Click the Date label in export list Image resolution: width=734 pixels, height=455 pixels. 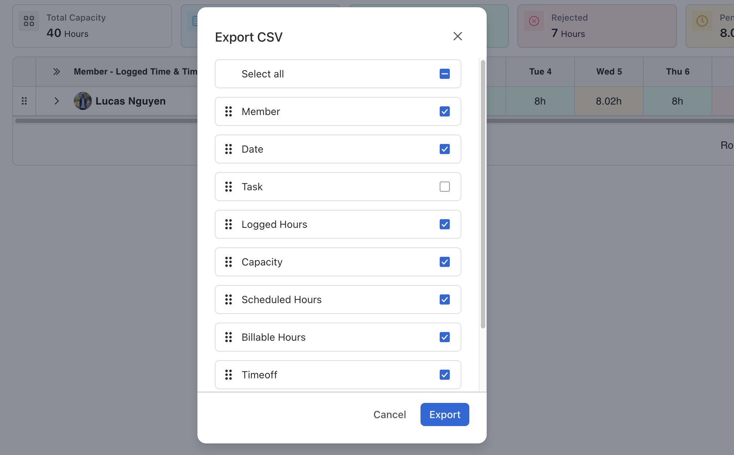(252, 149)
